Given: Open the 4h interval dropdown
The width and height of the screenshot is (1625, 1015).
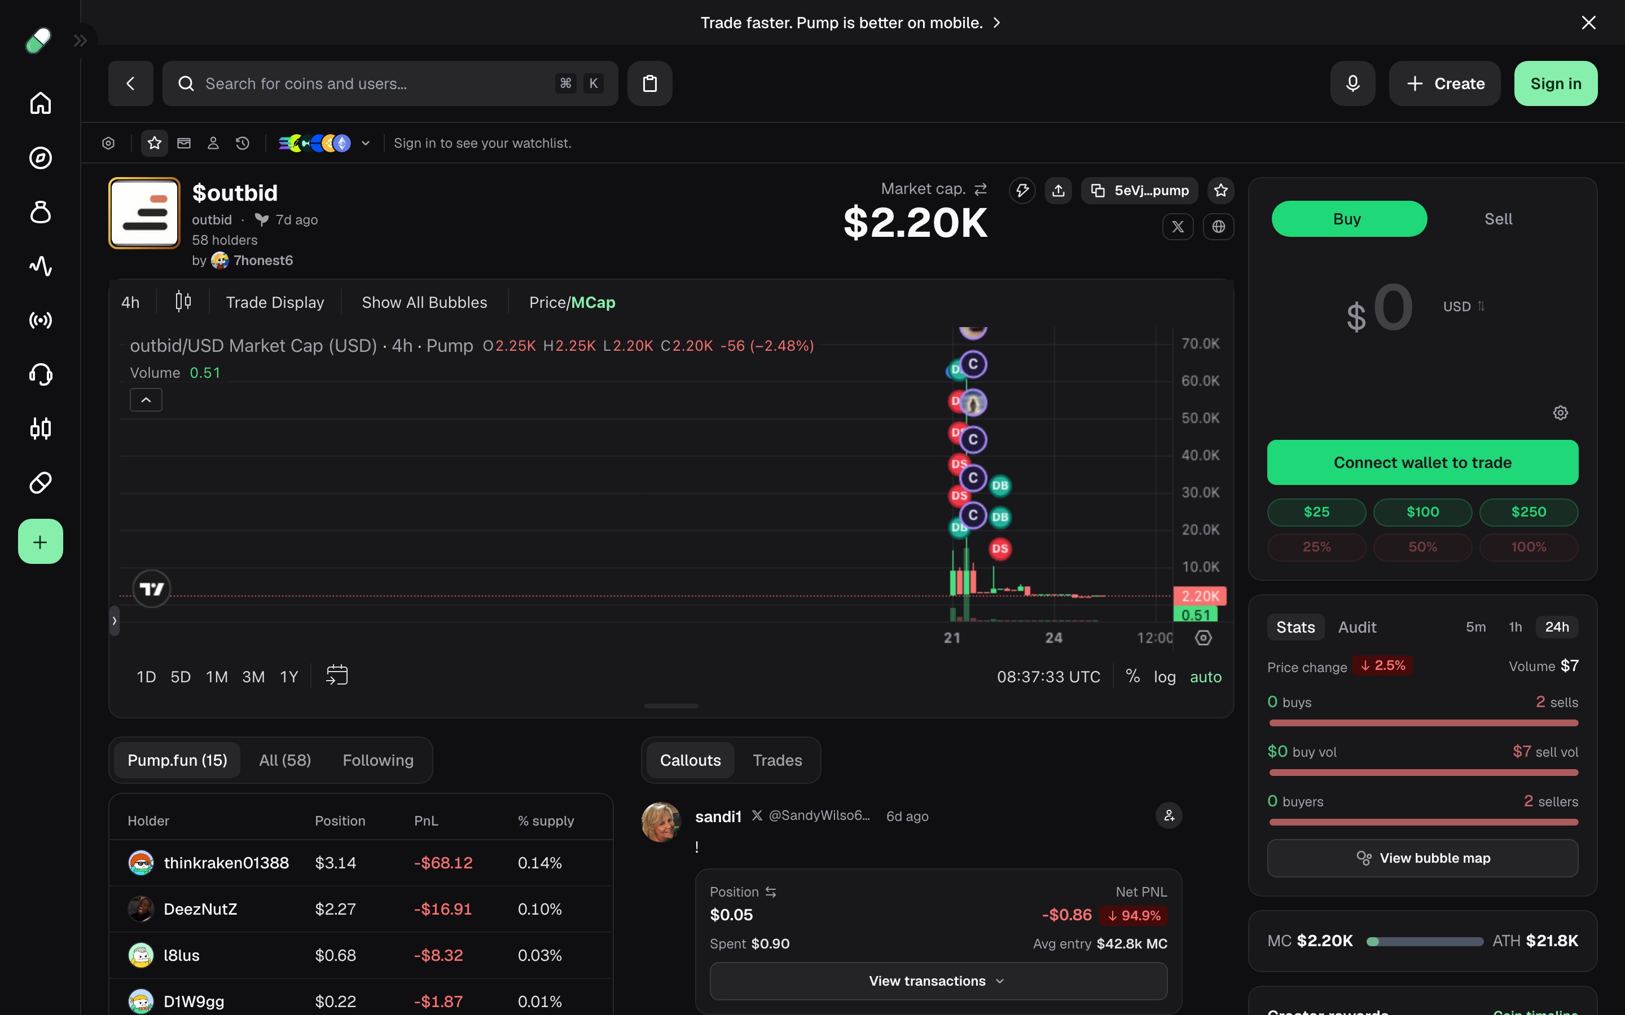Looking at the screenshot, I should click(x=130, y=303).
